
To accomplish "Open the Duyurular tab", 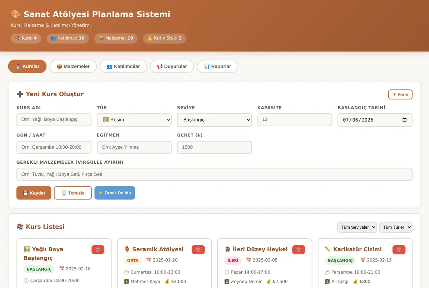I will point(172,66).
